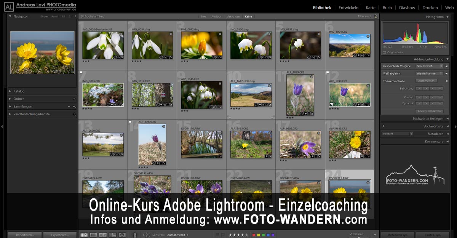457x238 pixels.
Task: Click the Einstell. syn. button
Action: (433, 235)
